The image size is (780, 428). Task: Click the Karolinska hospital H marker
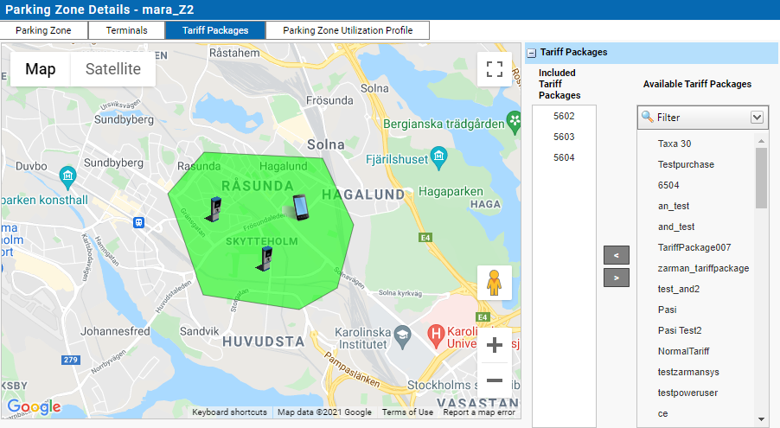tap(436, 336)
